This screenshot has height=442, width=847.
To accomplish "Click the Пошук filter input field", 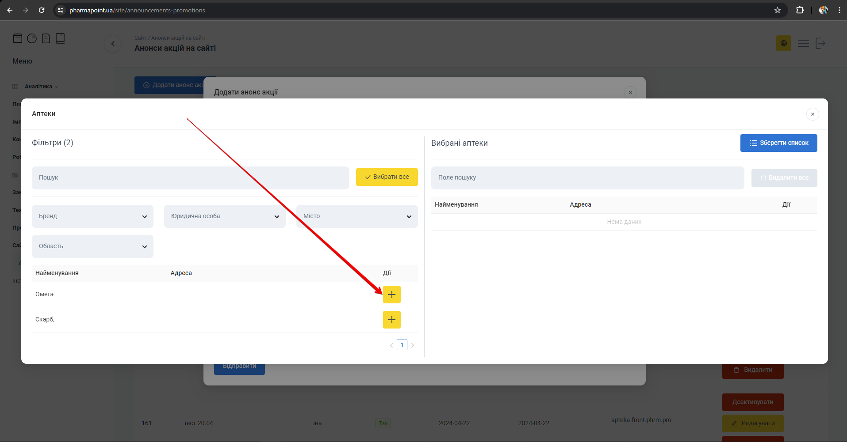I will (x=190, y=178).
